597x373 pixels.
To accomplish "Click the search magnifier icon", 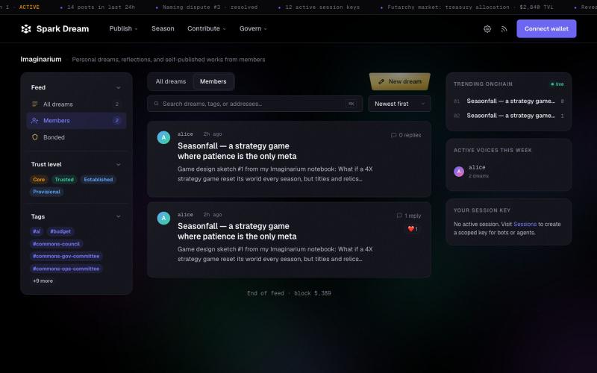I will click(x=156, y=104).
